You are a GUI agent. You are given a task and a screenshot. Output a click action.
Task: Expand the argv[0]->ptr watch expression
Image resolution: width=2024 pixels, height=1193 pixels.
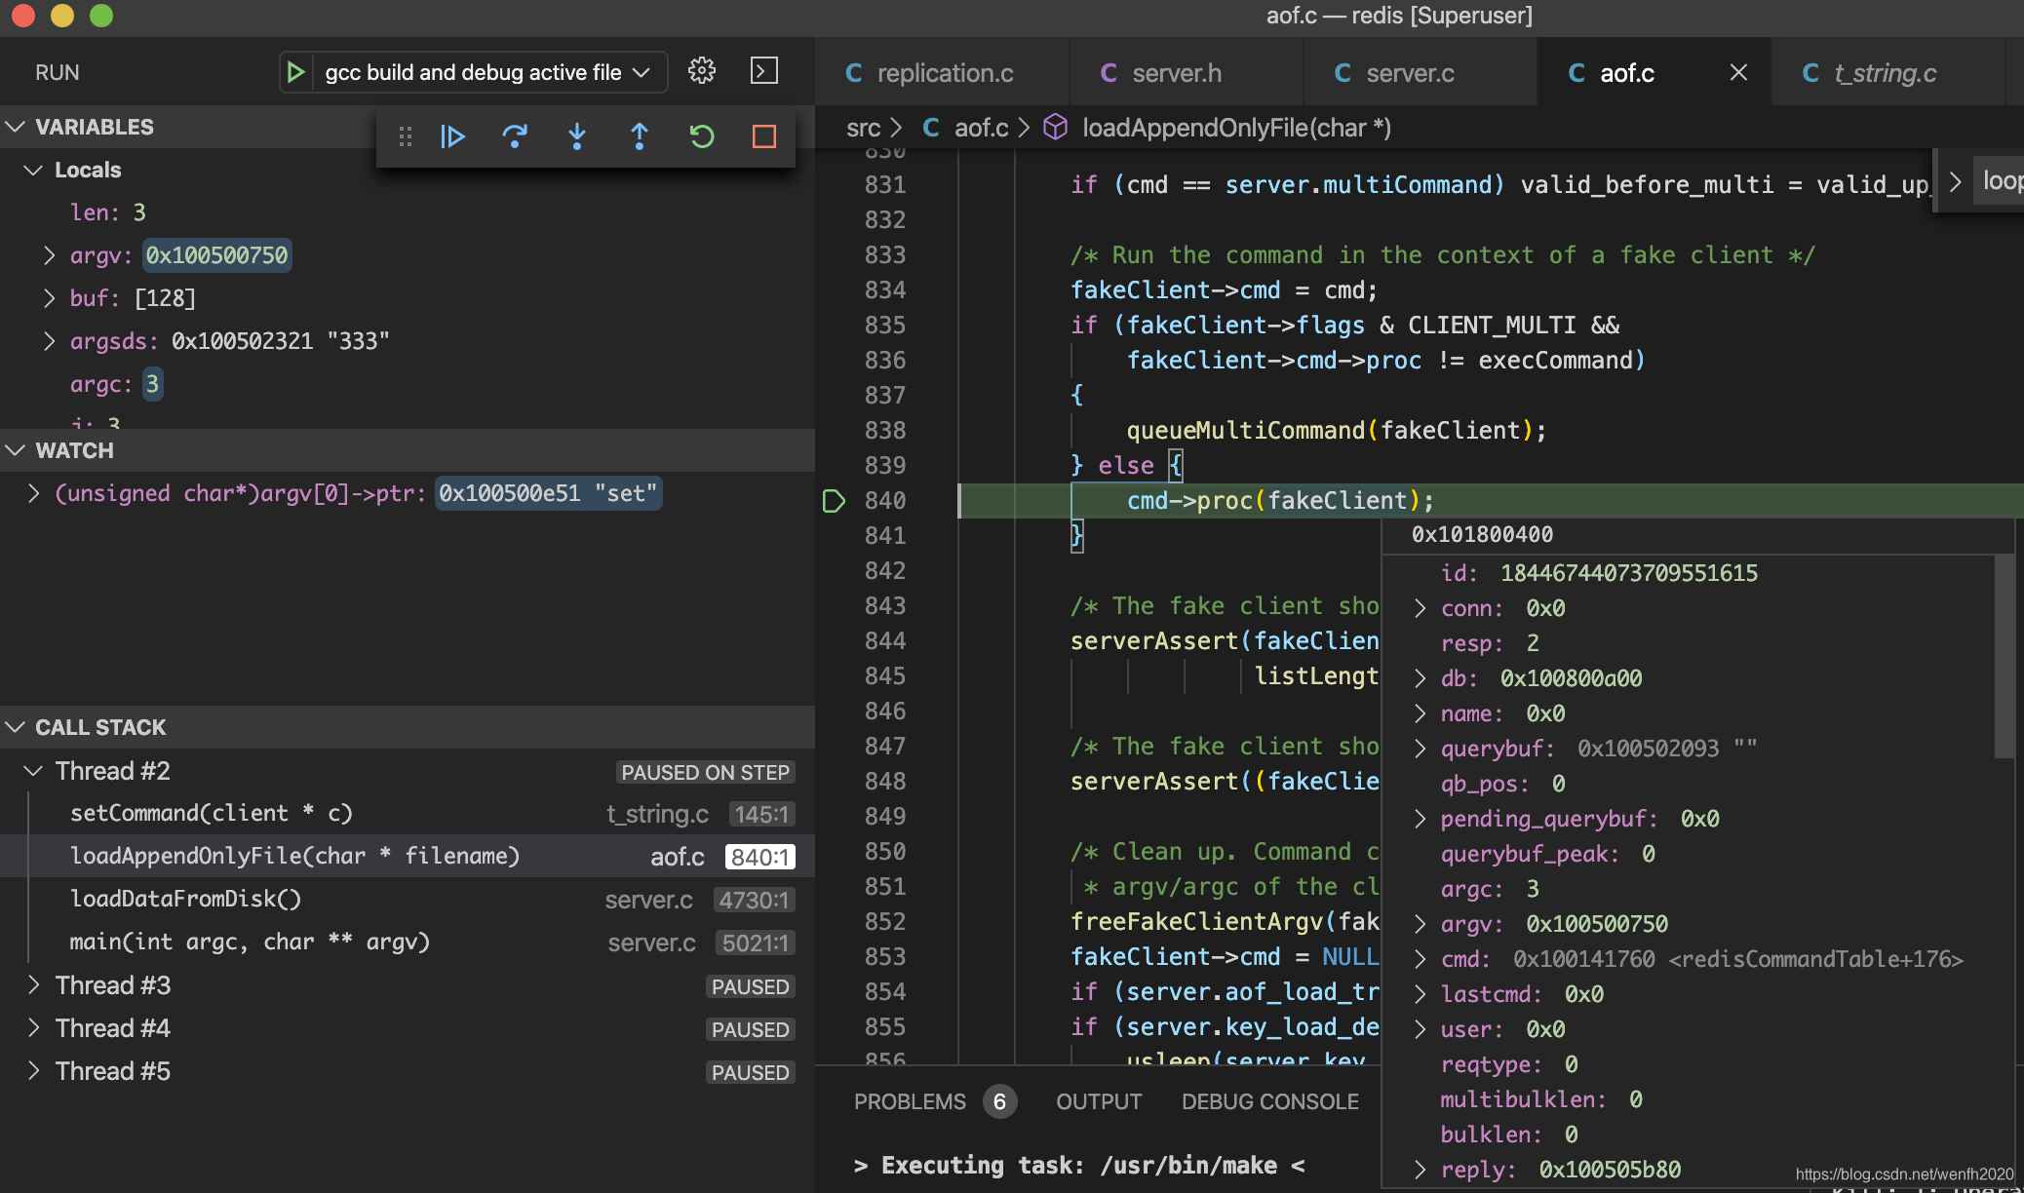click(33, 493)
